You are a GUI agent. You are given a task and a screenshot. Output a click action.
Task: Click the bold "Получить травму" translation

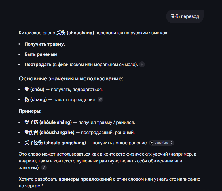click(x=44, y=44)
